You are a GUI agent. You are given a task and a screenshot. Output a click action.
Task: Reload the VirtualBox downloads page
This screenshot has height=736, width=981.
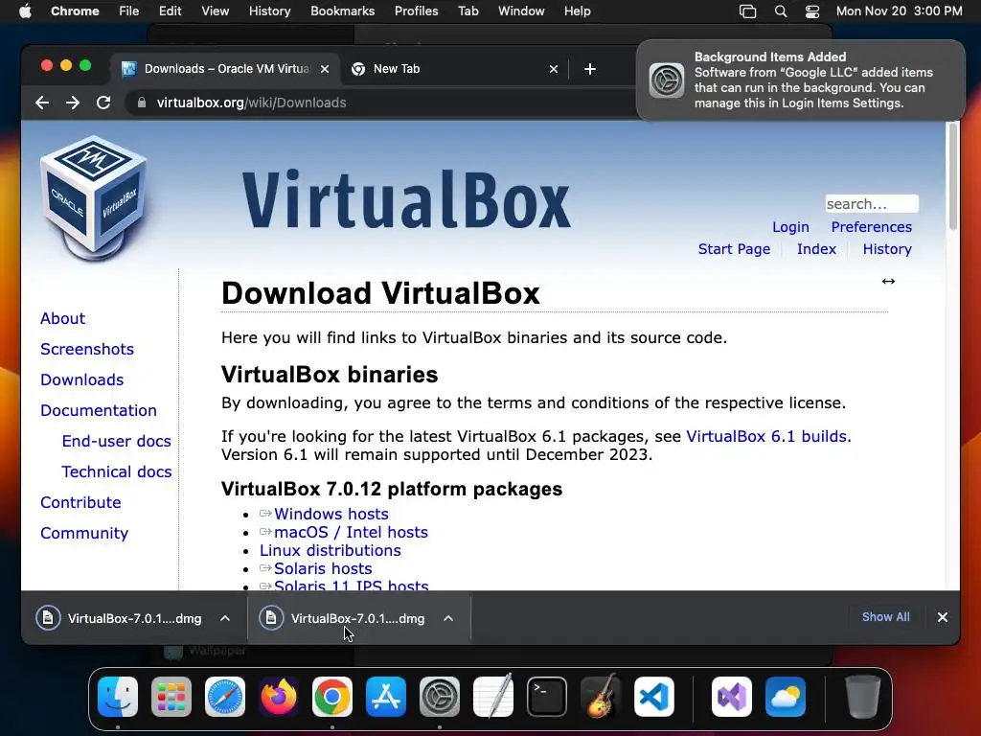point(103,103)
